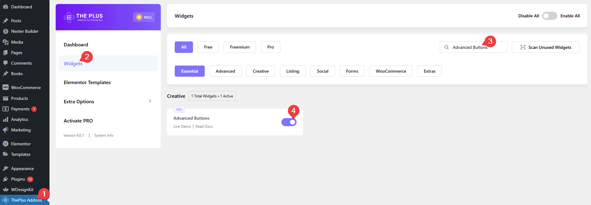Image resolution: width=591 pixels, height=205 pixels.
Task: Click the PRO badge in The Plus header
Action: point(144,17)
